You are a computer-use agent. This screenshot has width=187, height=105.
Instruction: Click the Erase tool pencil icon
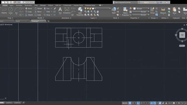55,8
